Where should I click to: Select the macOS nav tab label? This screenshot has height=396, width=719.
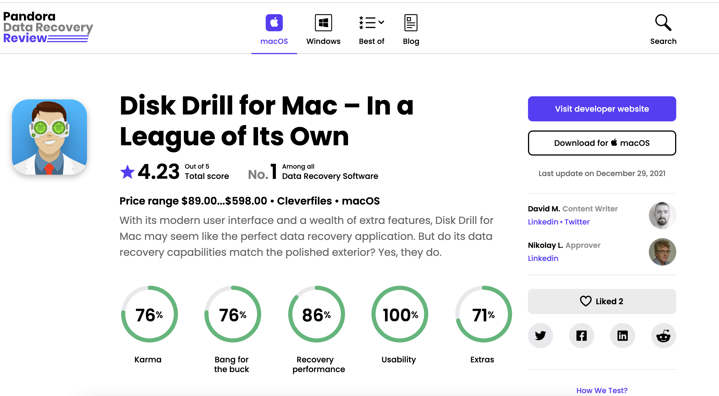pyautogui.click(x=274, y=41)
